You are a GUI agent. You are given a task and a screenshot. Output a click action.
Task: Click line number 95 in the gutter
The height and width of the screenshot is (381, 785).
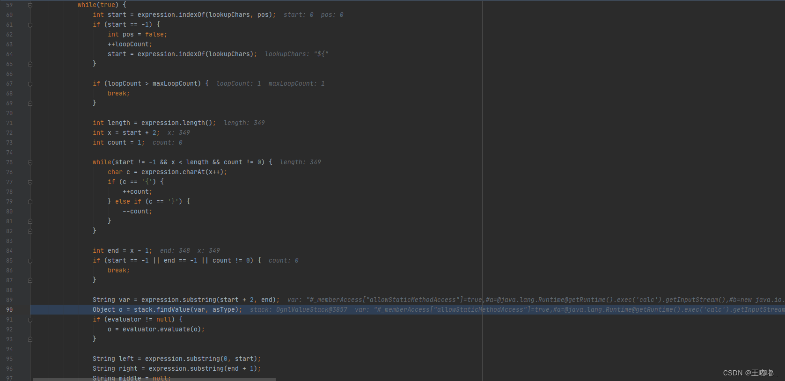9,359
